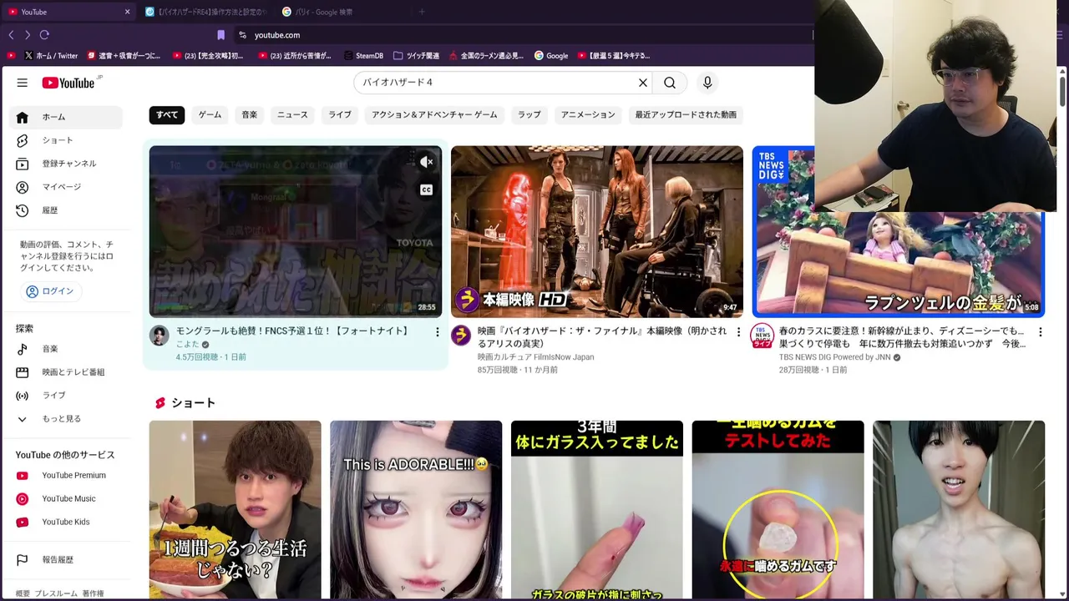Open the ツイッチ関連 bookmark folder
1069x601 pixels.
pyautogui.click(x=416, y=56)
